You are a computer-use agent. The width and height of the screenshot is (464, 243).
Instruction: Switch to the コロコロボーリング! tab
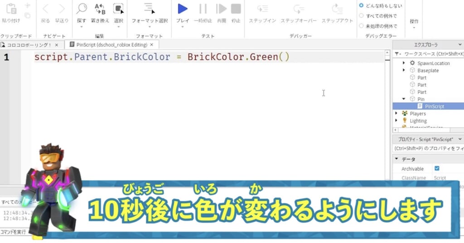point(29,45)
